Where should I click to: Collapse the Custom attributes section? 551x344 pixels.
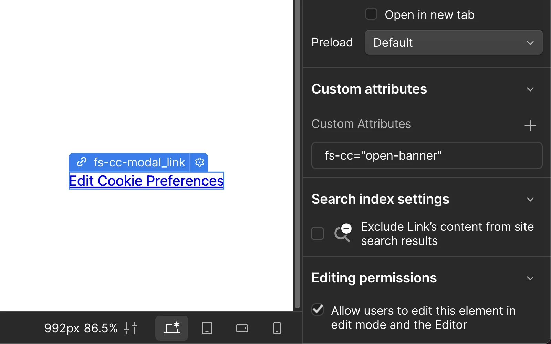(530, 89)
